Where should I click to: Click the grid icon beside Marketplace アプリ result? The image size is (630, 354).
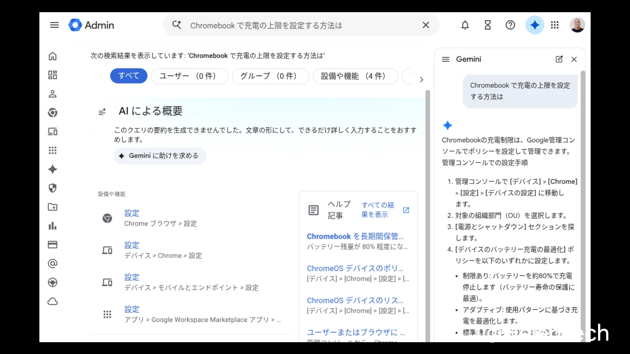(x=107, y=314)
